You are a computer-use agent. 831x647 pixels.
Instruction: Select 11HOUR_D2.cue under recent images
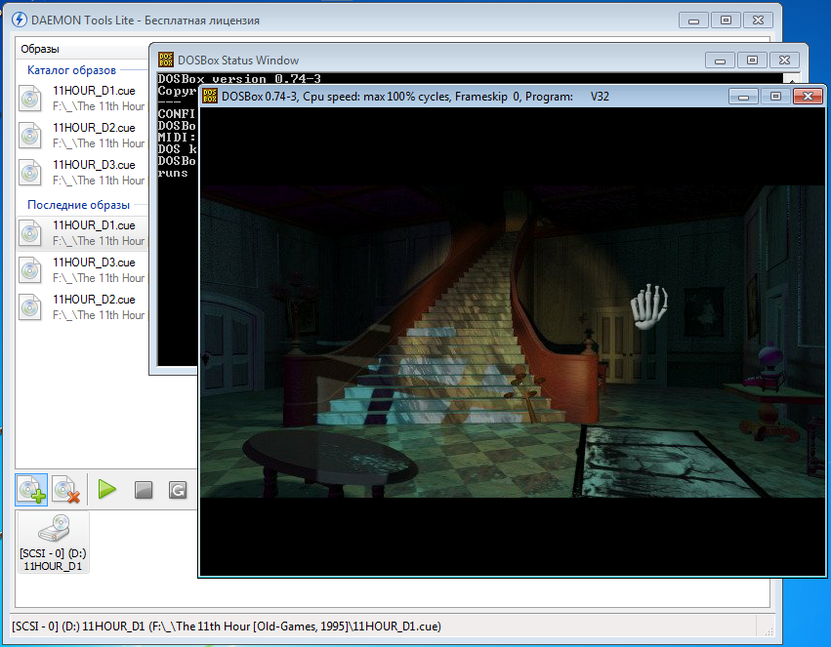82,307
